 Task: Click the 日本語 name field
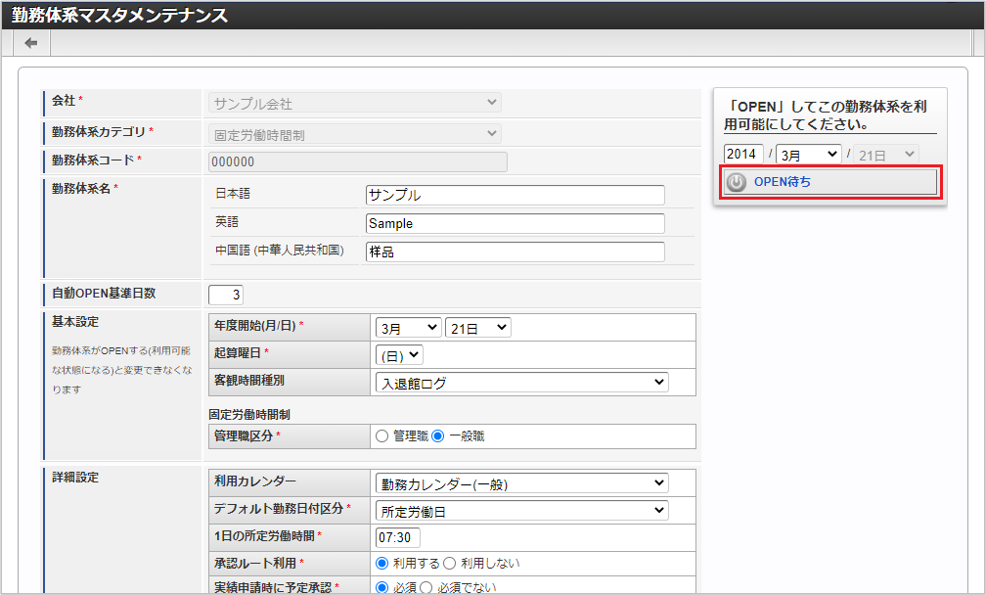click(x=515, y=195)
